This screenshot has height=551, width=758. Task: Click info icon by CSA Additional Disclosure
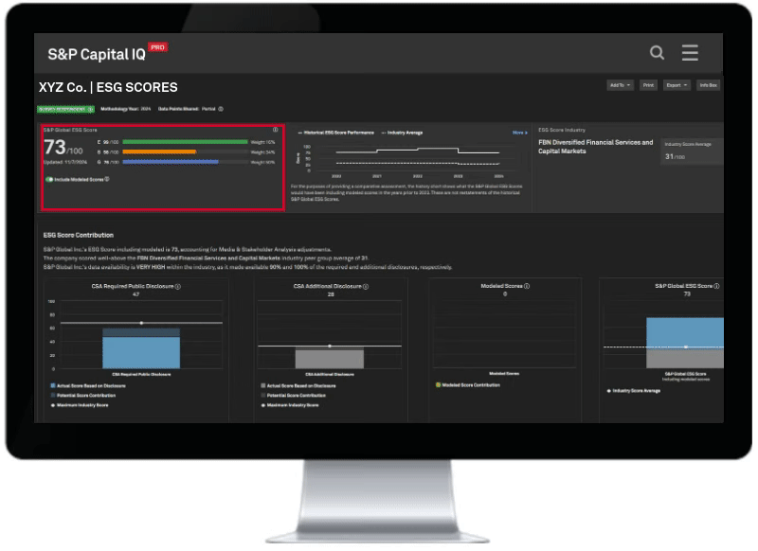[x=366, y=285]
